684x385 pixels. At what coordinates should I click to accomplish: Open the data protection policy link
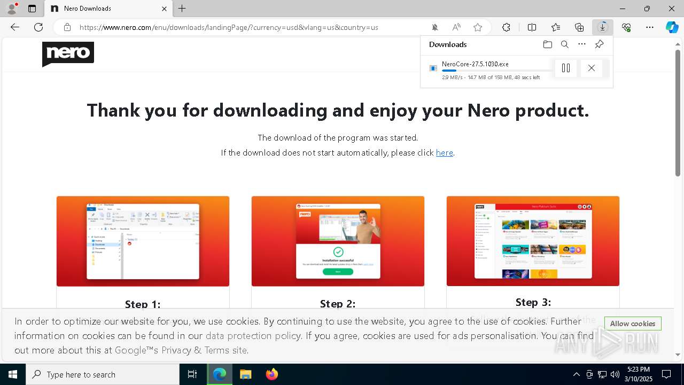point(253,336)
